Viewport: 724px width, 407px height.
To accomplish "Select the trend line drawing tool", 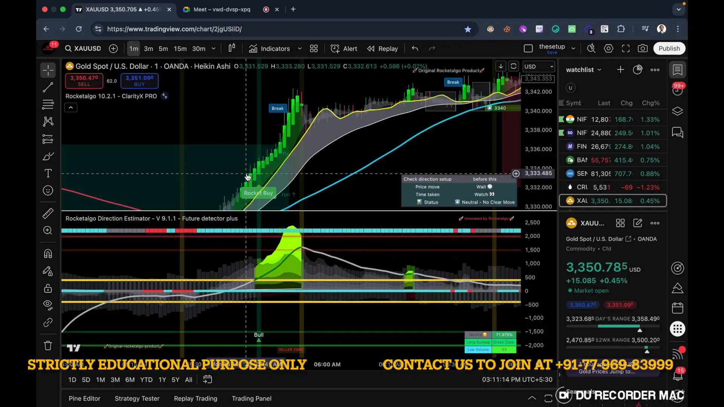I will [x=48, y=88].
